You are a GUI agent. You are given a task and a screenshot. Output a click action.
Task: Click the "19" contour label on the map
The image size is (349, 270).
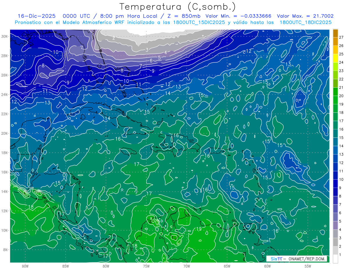[x=199, y=229]
